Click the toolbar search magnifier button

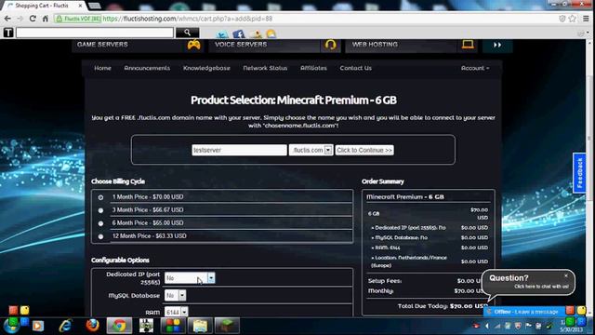pos(187,33)
